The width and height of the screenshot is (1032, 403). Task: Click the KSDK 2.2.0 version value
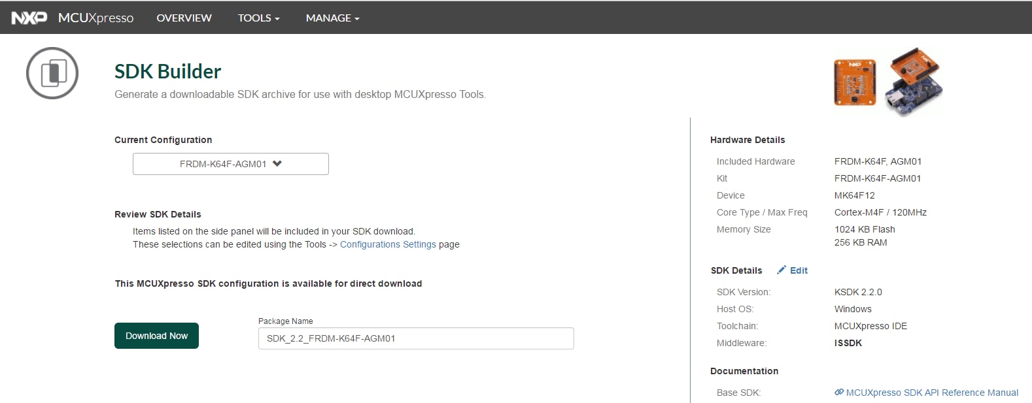858,292
